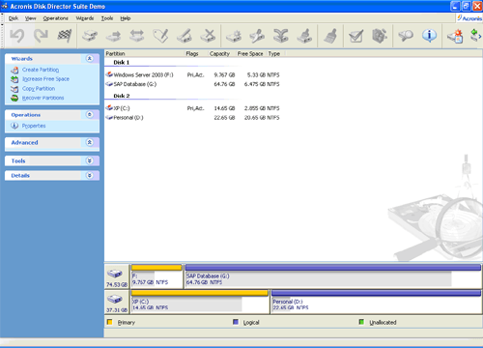Click the Properties icon in Operations panel
Screen dimensions: 483x348
pyautogui.click(x=14, y=126)
